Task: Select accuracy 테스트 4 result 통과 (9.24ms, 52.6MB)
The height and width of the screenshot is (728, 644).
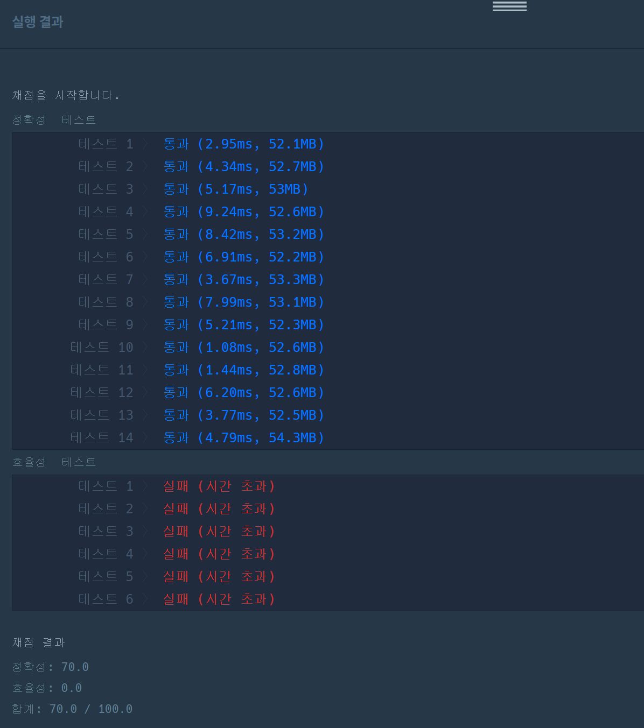Action: pyautogui.click(x=244, y=211)
